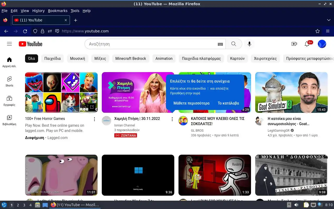Image resolution: width=334 pixels, height=209 pixels.
Task: Open options menu for 100+ Free Horror Games
Action: (x=94, y=119)
